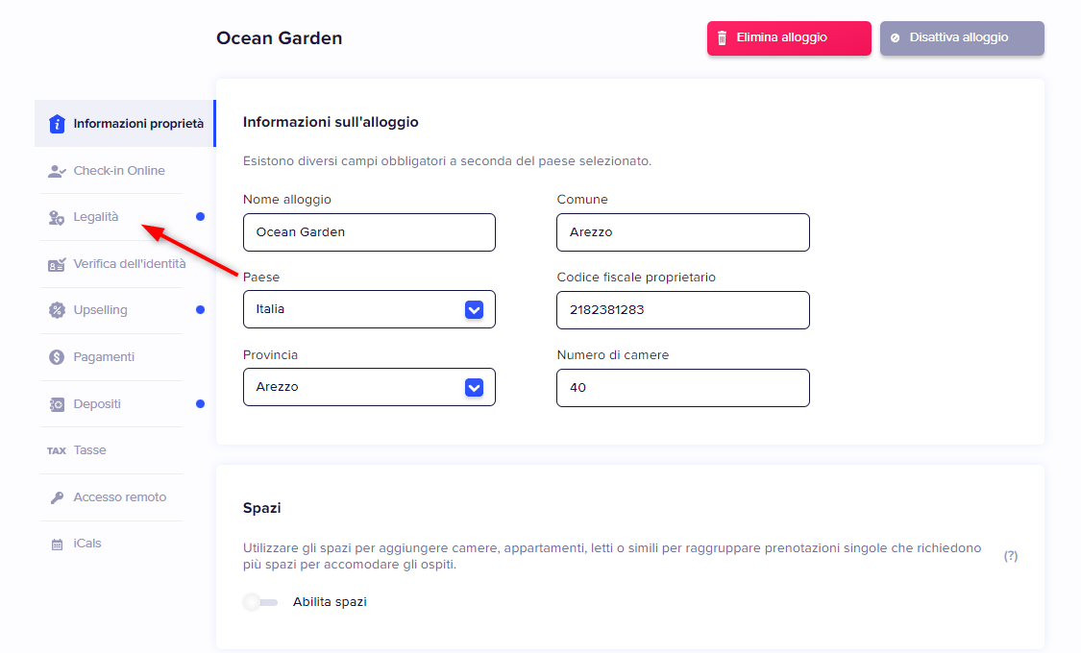Focus the Codice fiscale proprietario field
The width and height of the screenshot is (1081, 653).
click(682, 310)
